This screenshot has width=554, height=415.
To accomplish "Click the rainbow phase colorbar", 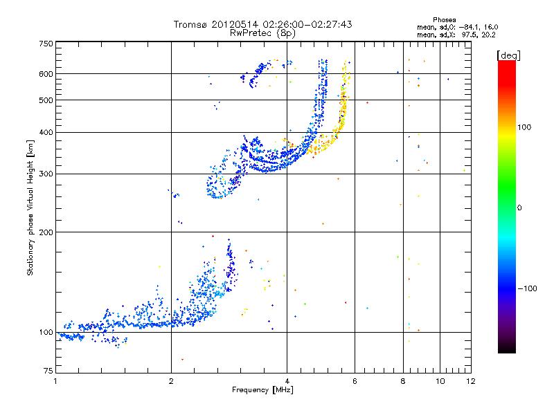I will [507, 206].
